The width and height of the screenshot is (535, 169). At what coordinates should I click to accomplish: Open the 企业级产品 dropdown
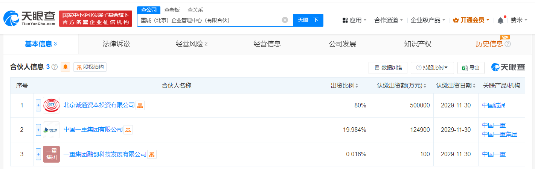[x=428, y=20]
